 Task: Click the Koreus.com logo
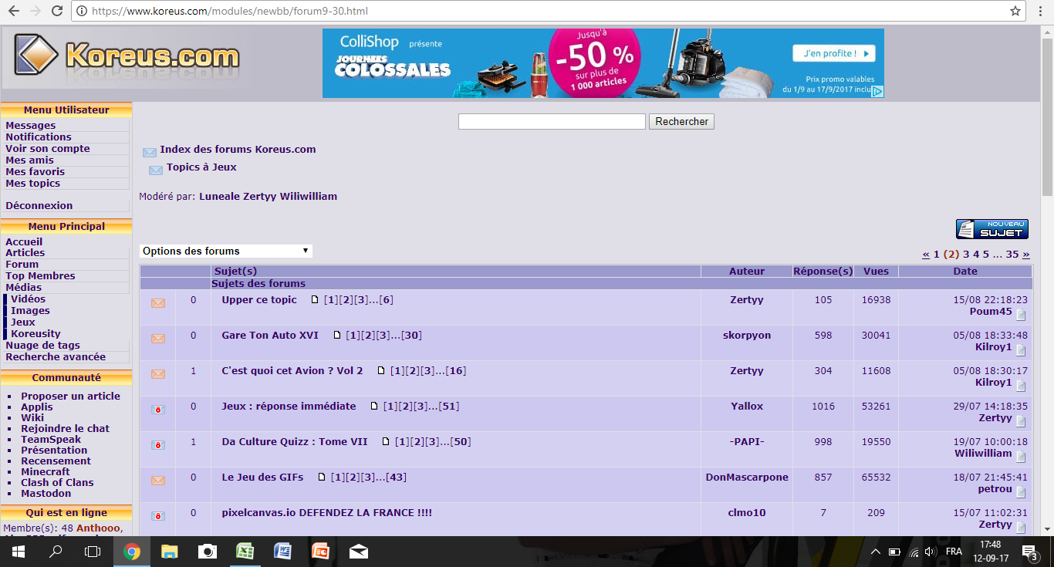128,56
